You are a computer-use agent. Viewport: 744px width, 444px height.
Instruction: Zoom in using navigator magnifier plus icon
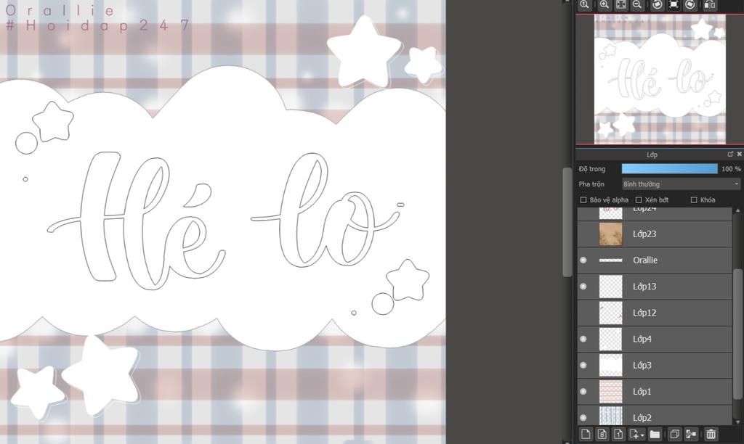(x=604, y=5)
